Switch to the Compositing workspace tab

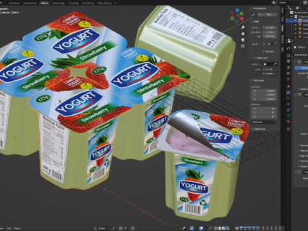(30, 3)
